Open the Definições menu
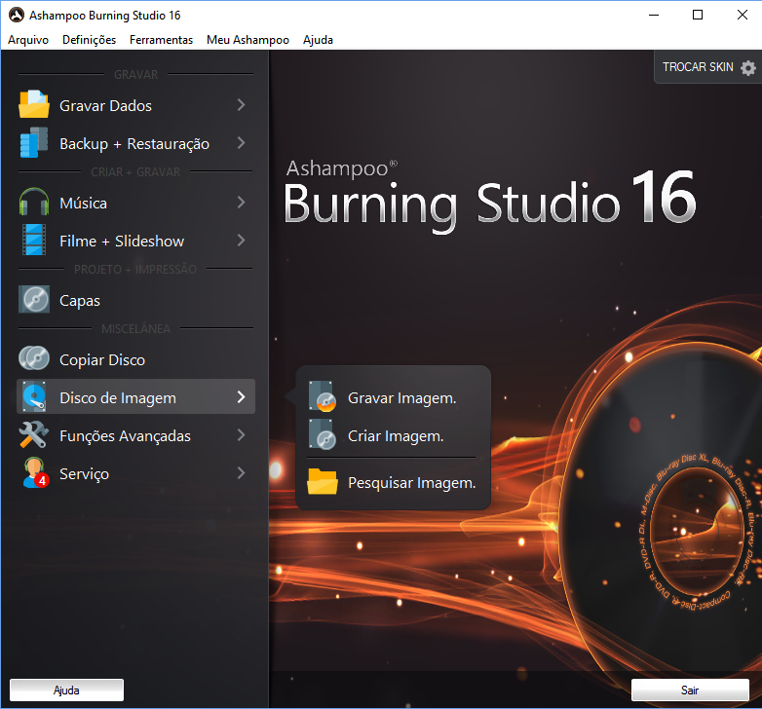This screenshot has height=709, width=762. tap(89, 40)
